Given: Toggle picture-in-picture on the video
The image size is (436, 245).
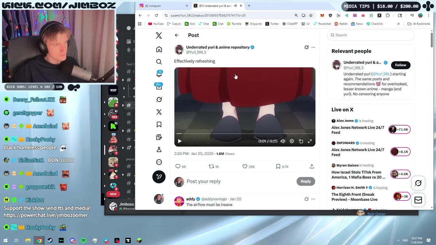Looking at the screenshot, I should 301,141.
